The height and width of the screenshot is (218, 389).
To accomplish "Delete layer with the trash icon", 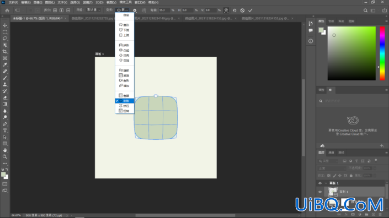I will pyautogui.click(x=380, y=215).
